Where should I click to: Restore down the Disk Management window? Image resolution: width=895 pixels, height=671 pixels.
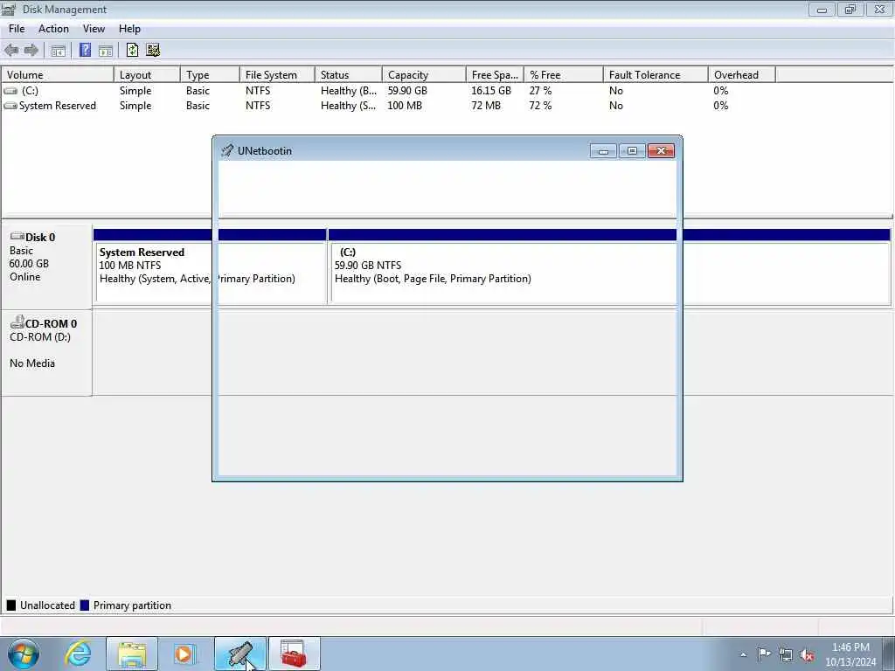click(x=850, y=9)
